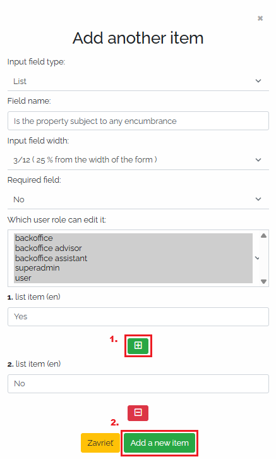Open the Required field dropdown showing No
The image size is (276, 459).
point(138,199)
